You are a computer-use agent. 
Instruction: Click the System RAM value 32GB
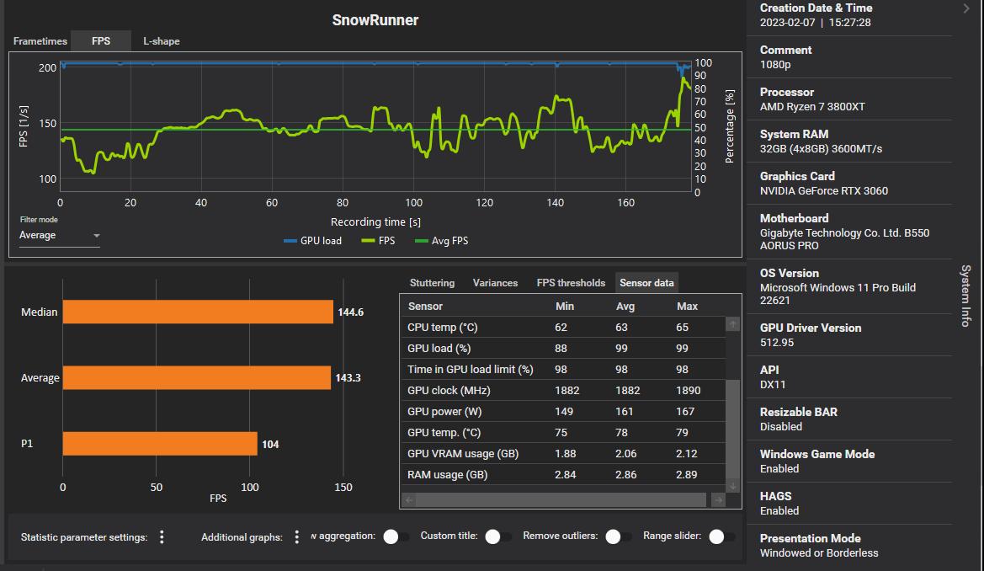pos(821,148)
